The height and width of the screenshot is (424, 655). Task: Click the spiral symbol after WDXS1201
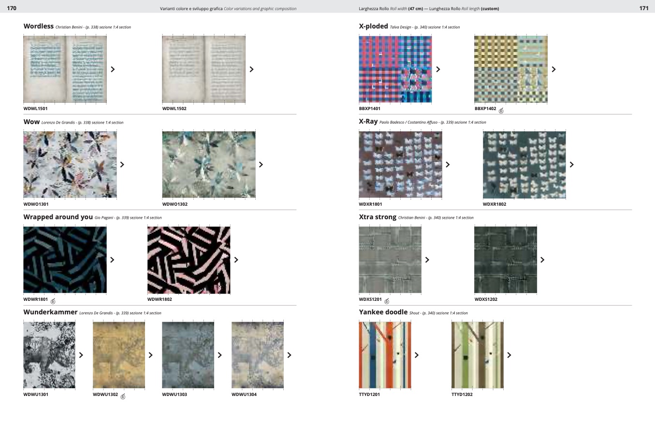(387, 301)
